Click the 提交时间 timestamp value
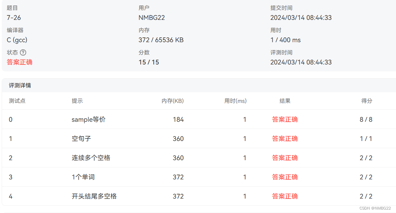The height and width of the screenshot is (213, 396). point(300,17)
